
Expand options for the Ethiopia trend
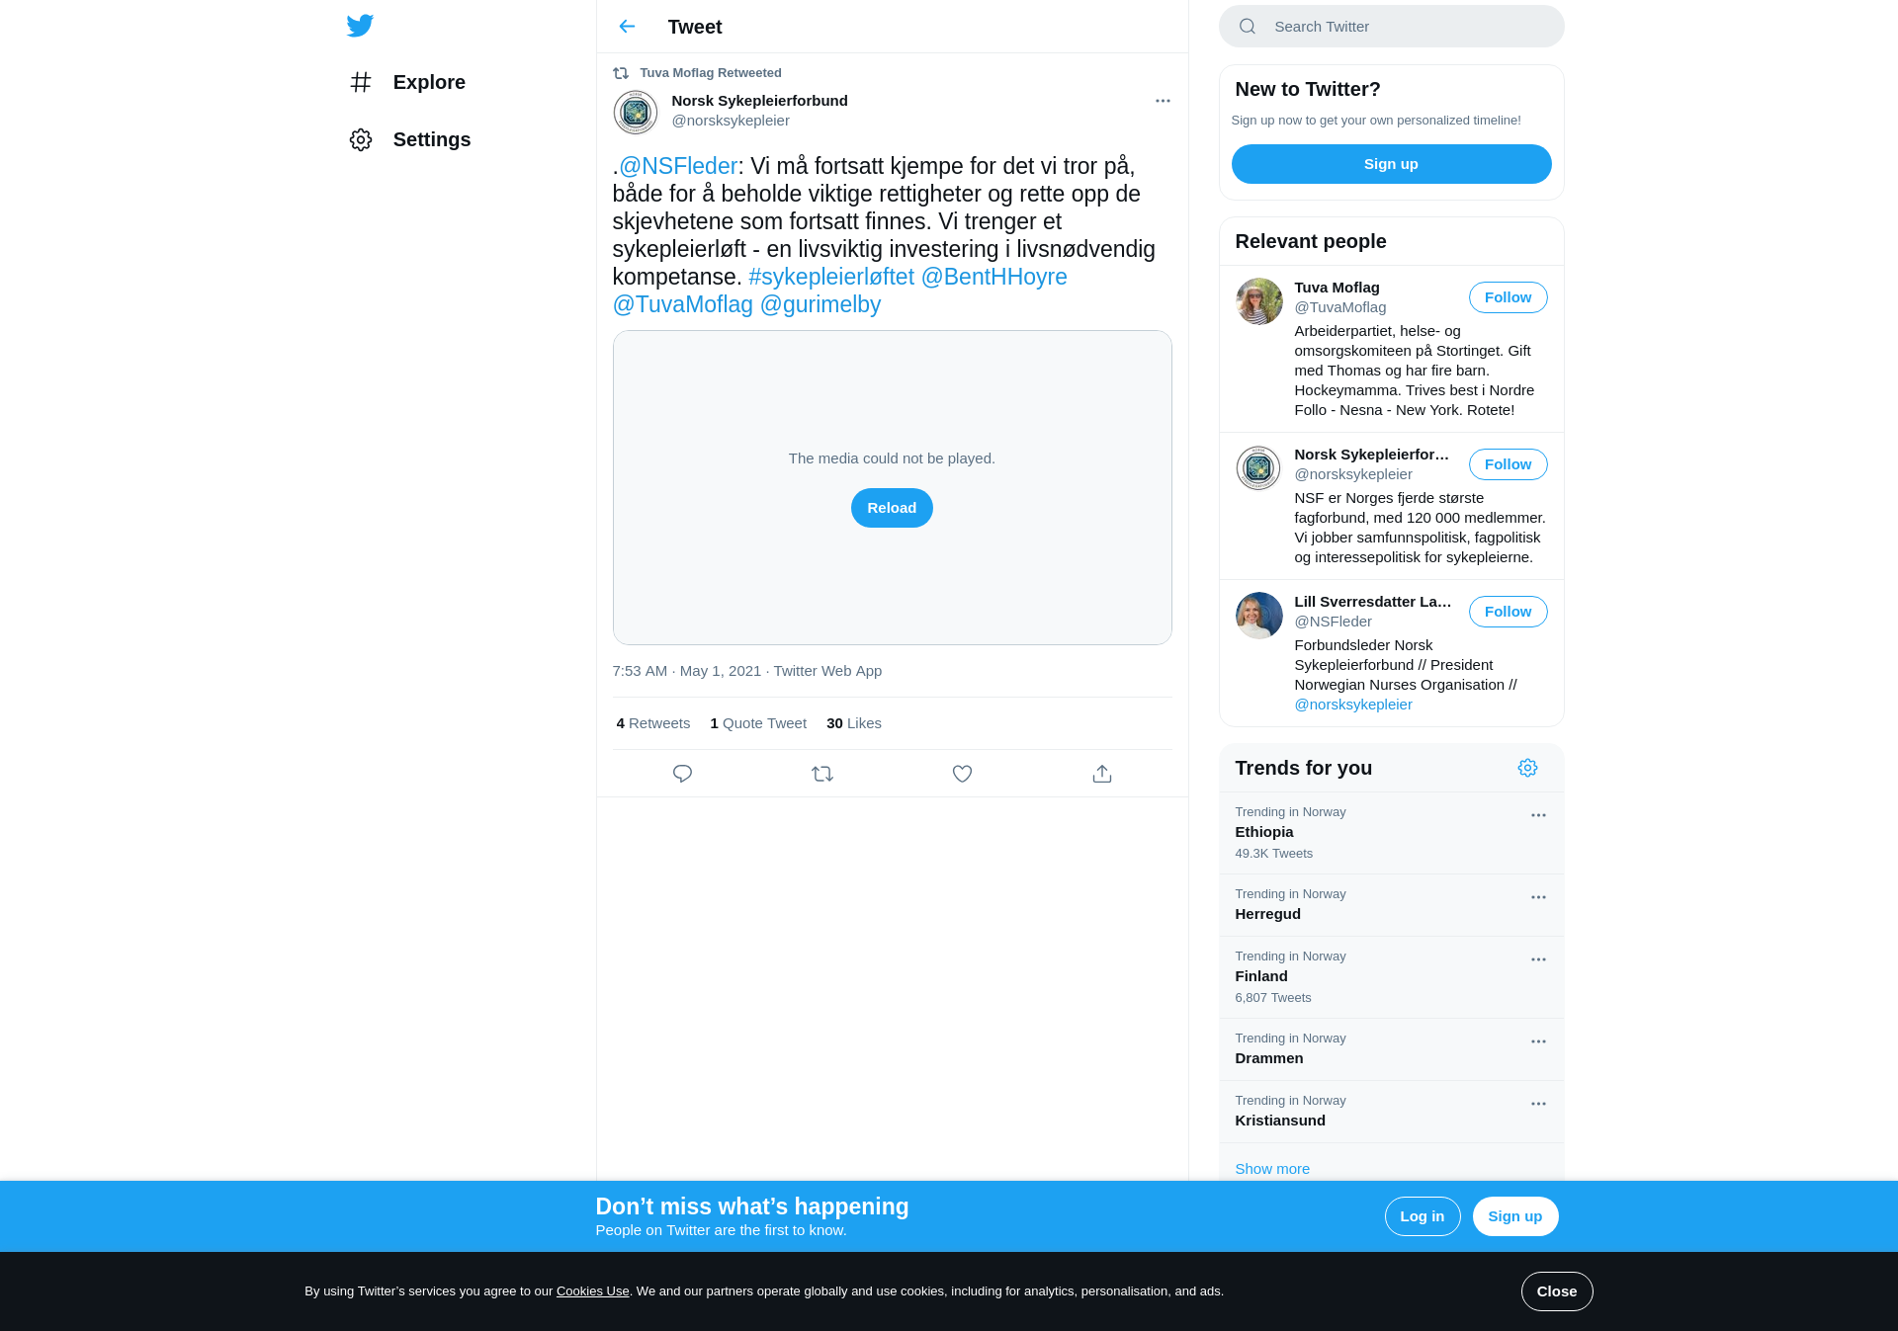[x=1538, y=815]
